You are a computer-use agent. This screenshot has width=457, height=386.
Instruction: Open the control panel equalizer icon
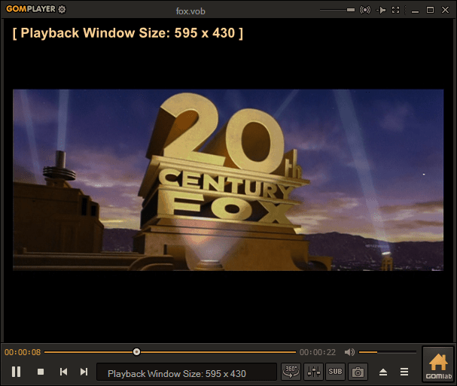coord(314,372)
